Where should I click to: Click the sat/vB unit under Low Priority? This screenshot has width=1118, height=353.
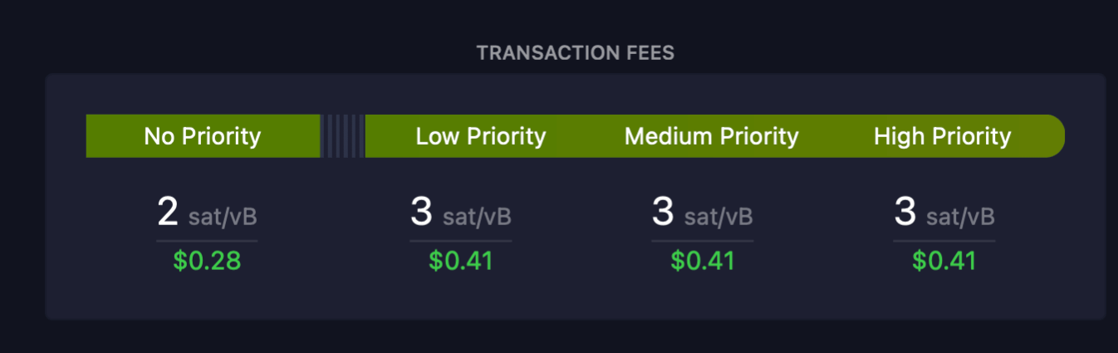coord(477,218)
